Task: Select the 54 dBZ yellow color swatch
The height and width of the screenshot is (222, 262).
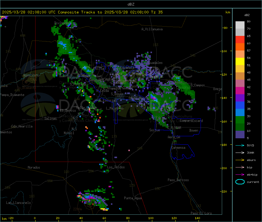Action: tap(240, 62)
